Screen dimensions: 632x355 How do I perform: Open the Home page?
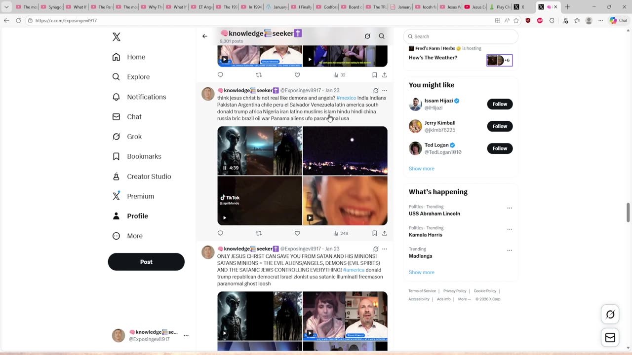pyautogui.click(x=128, y=57)
